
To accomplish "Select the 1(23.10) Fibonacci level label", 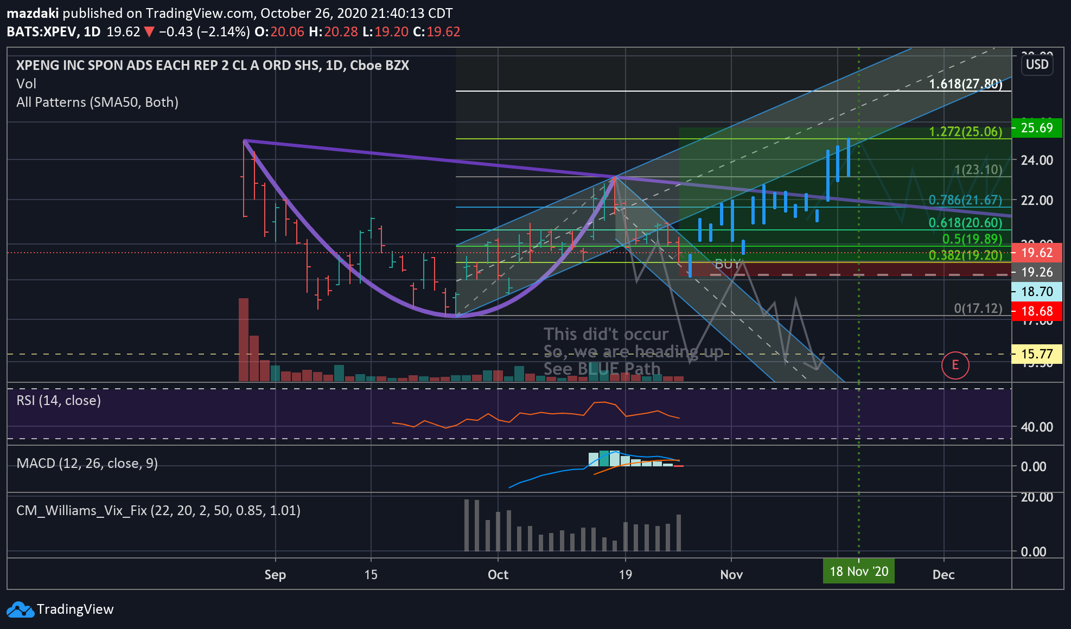I will pos(978,170).
